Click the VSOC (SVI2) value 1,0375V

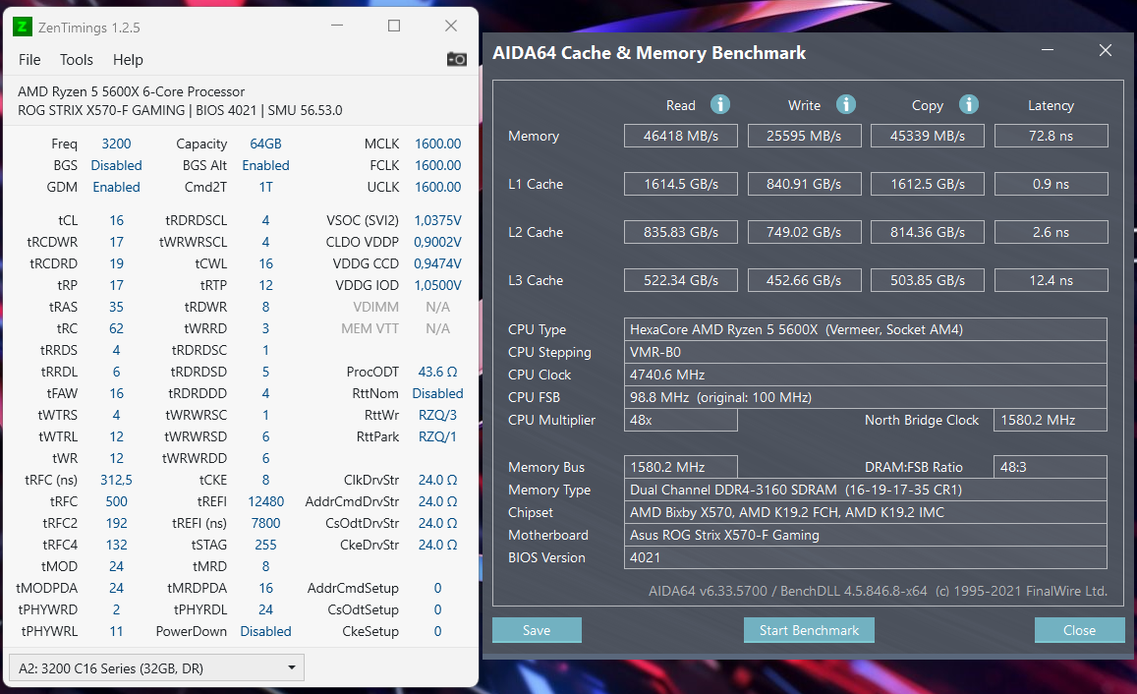437,220
